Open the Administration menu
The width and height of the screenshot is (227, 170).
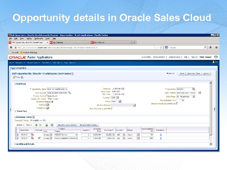[x=175, y=57]
